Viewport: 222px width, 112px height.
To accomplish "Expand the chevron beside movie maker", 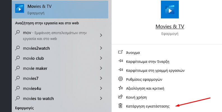I will tap(101, 68).
